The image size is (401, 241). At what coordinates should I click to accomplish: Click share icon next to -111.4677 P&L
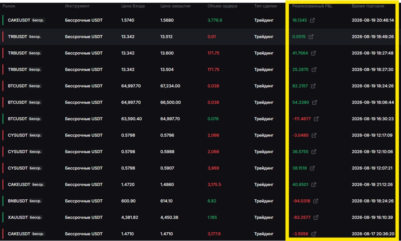tap(316, 119)
